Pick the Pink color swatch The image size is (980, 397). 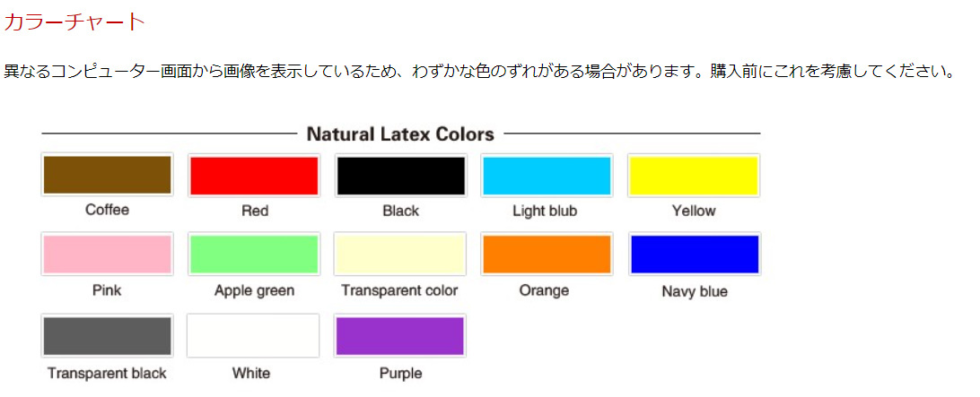(107, 254)
